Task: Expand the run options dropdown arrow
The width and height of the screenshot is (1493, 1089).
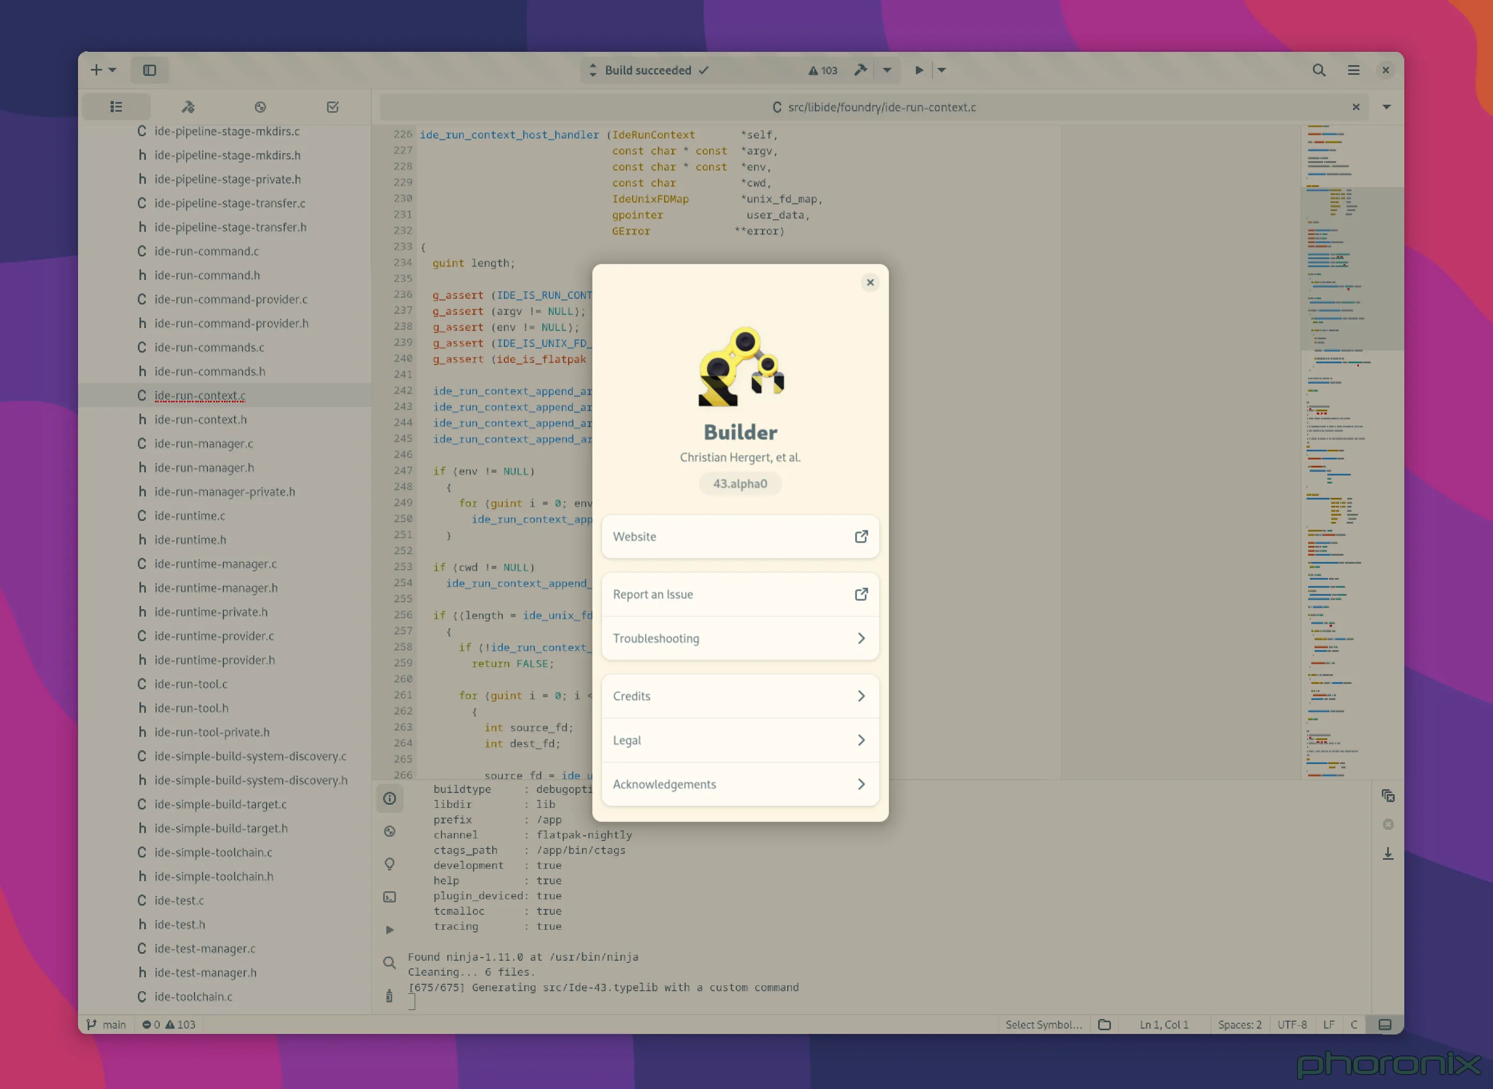Action: 942,70
